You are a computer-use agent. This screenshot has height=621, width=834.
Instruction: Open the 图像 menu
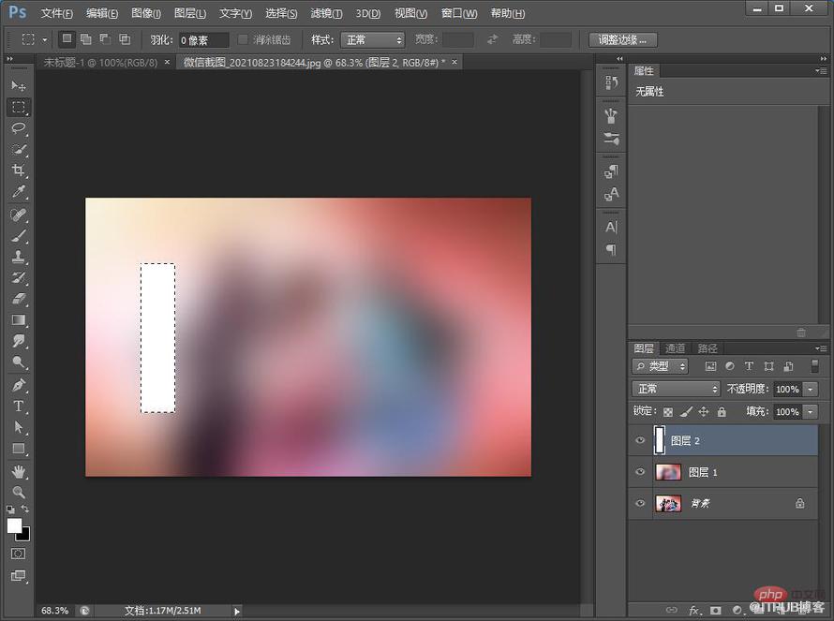click(x=146, y=13)
